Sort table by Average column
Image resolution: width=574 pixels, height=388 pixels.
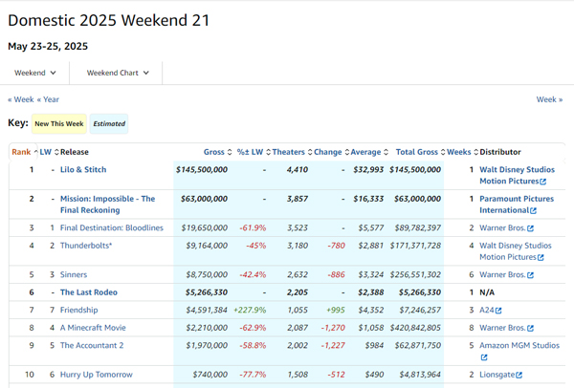click(369, 152)
